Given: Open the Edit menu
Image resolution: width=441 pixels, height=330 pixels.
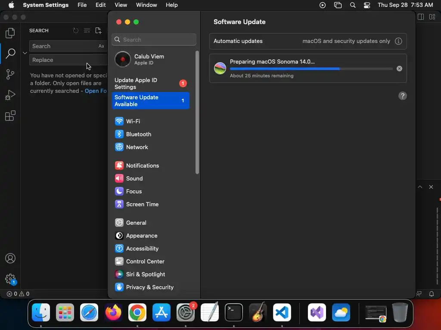Looking at the screenshot, I should pos(100,5).
